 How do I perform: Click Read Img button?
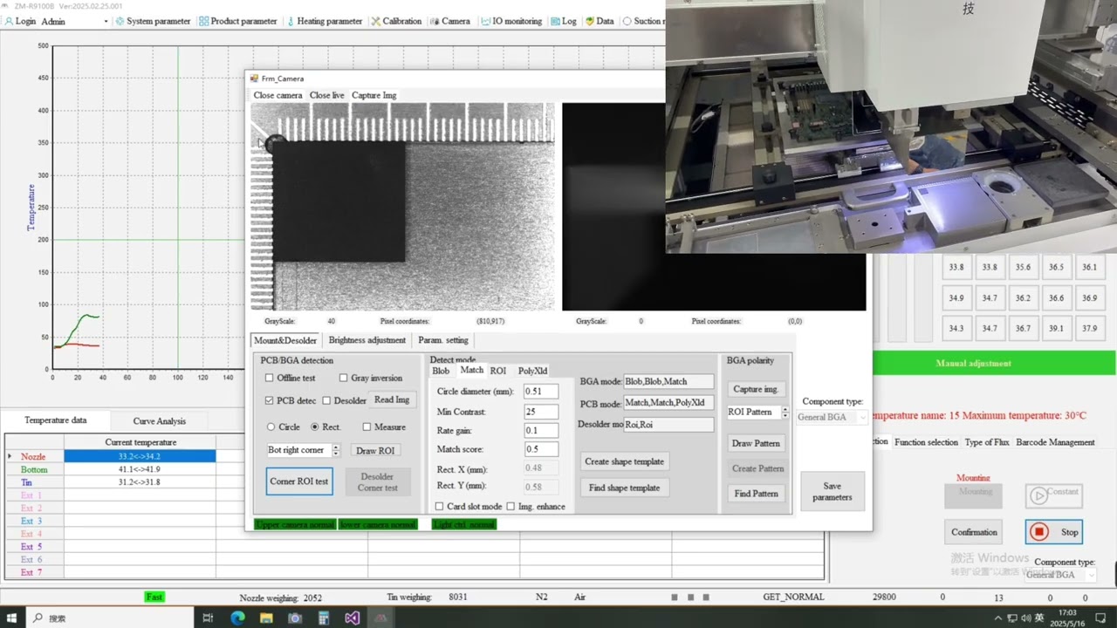click(392, 399)
